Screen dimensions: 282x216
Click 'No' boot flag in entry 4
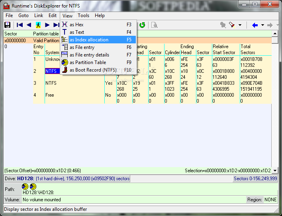click(108, 95)
